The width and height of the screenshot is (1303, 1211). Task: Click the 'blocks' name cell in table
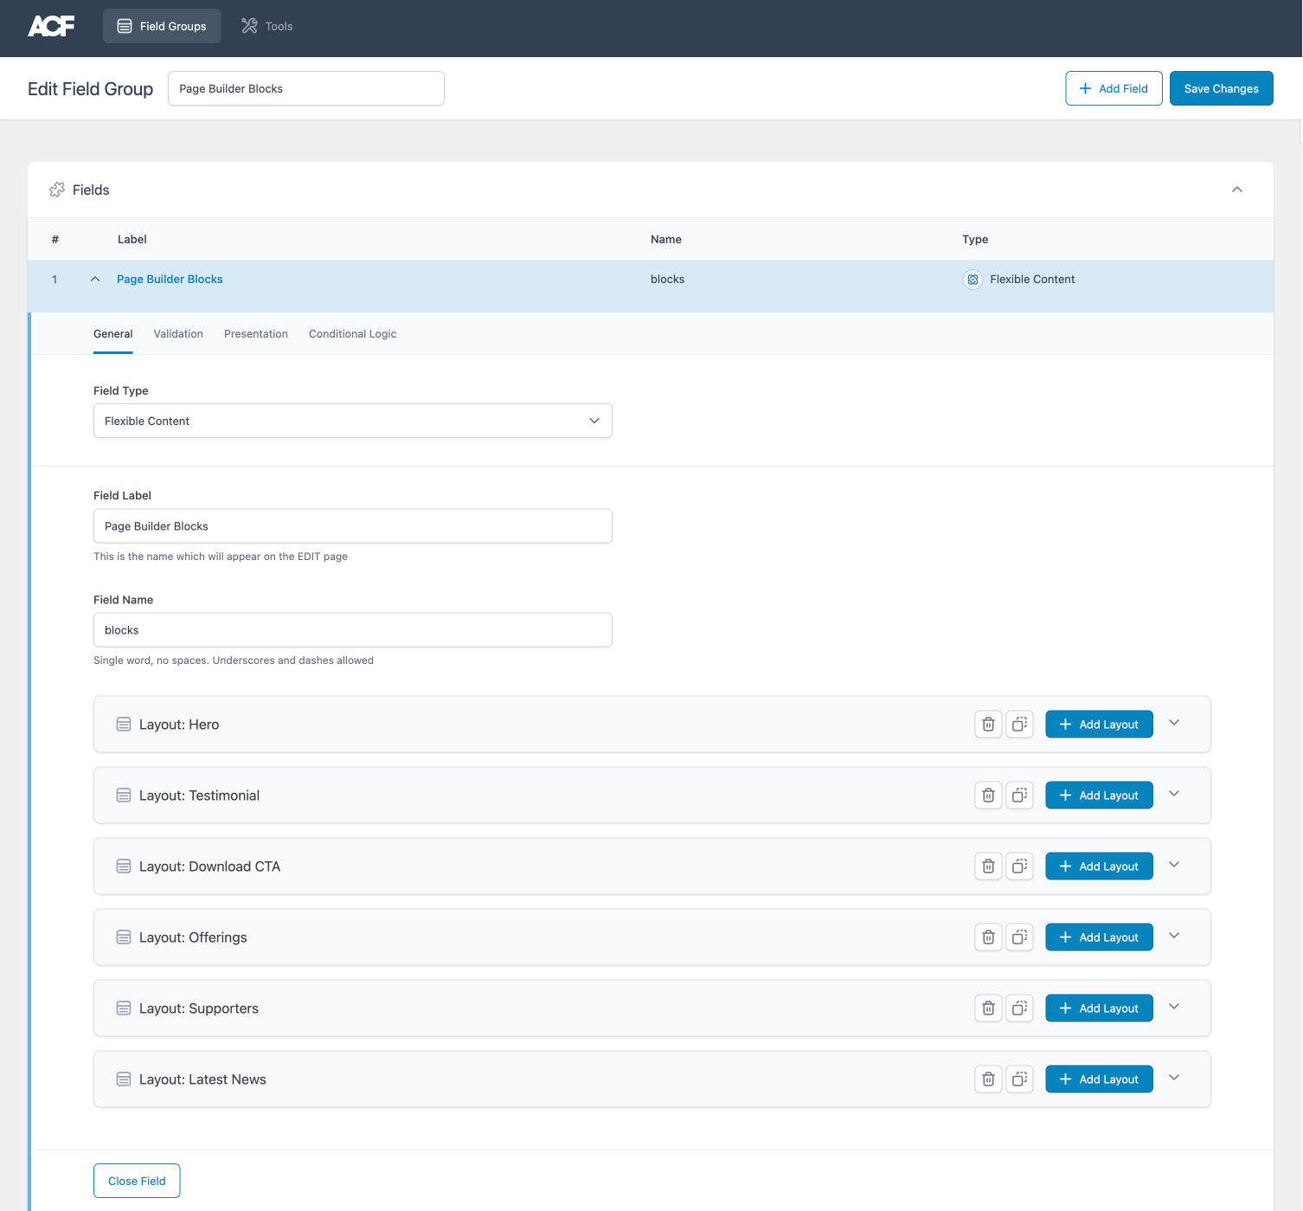667,279
